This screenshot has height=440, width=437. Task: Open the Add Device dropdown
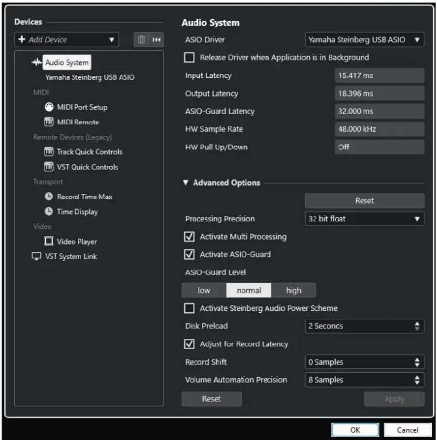click(x=67, y=40)
